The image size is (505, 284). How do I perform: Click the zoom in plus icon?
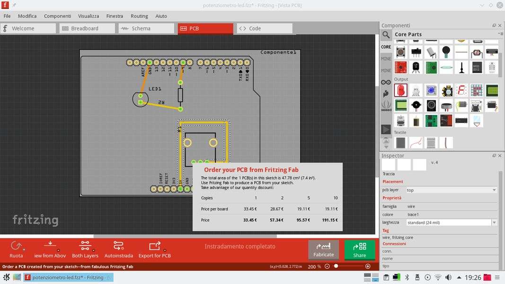pyautogui.click(x=368, y=266)
